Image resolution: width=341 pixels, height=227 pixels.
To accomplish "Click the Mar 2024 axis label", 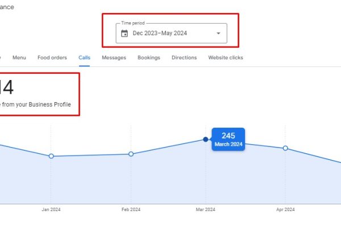I will pyautogui.click(x=205, y=209).
